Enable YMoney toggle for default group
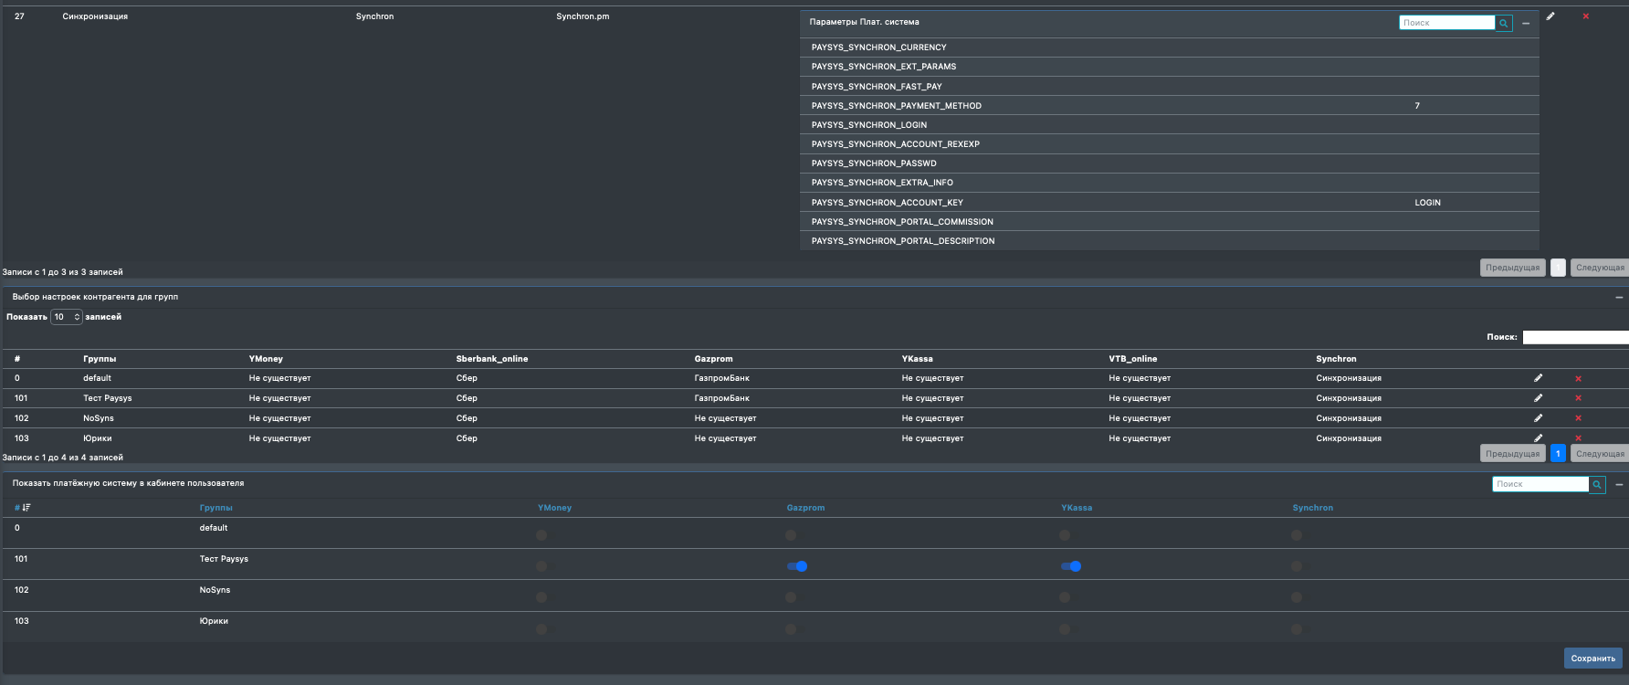Viewport: 1629px width, 685px height. [541, 535]
